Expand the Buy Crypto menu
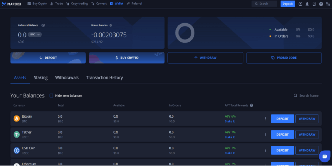332x166 pixels. point(39,4)
